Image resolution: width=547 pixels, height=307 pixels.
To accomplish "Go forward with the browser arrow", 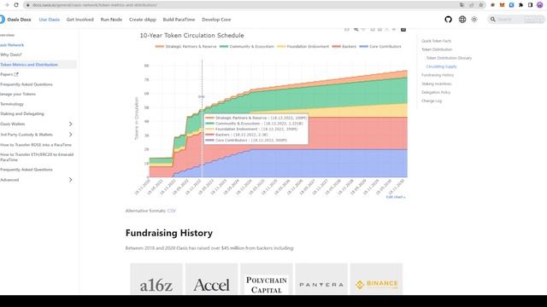I will pyautogui.click(x=7, y=5).
